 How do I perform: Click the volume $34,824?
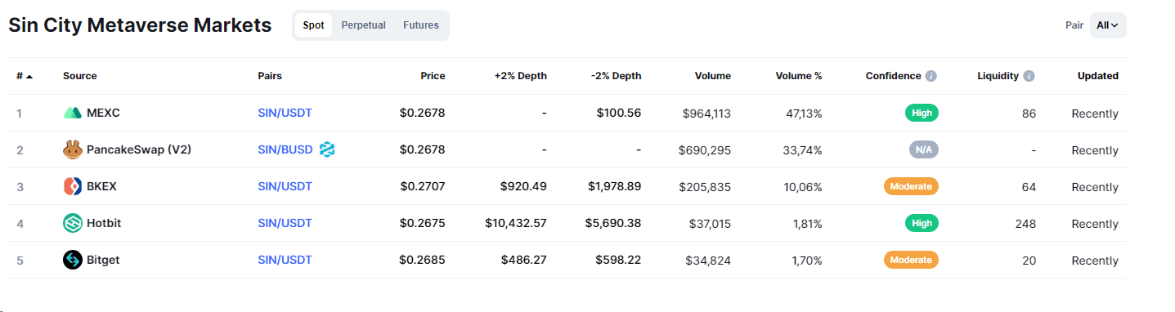[708, 261]
